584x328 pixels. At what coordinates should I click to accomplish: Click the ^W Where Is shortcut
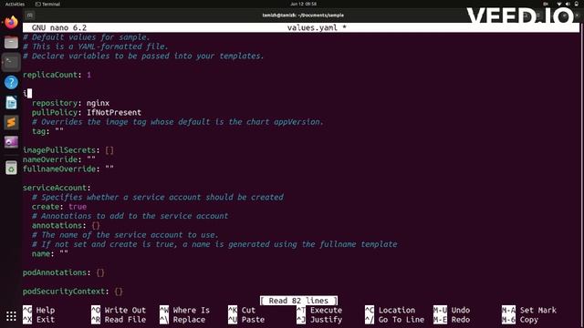pyautogui.click(x=184, y=310)
